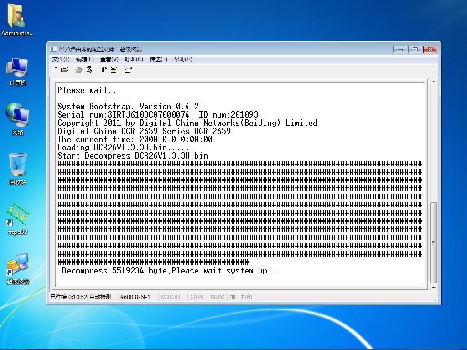Click 'Digital China-DCR-2659 Series' line

144,131
